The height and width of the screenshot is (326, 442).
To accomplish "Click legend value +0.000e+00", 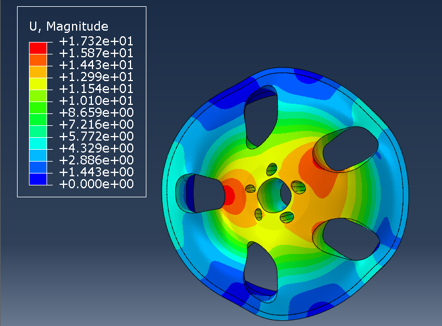I will click(96, 184).
